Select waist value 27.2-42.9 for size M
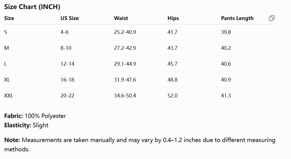This screenshot has width=291, height=159. pyautogui.click(x=125, y=48)
